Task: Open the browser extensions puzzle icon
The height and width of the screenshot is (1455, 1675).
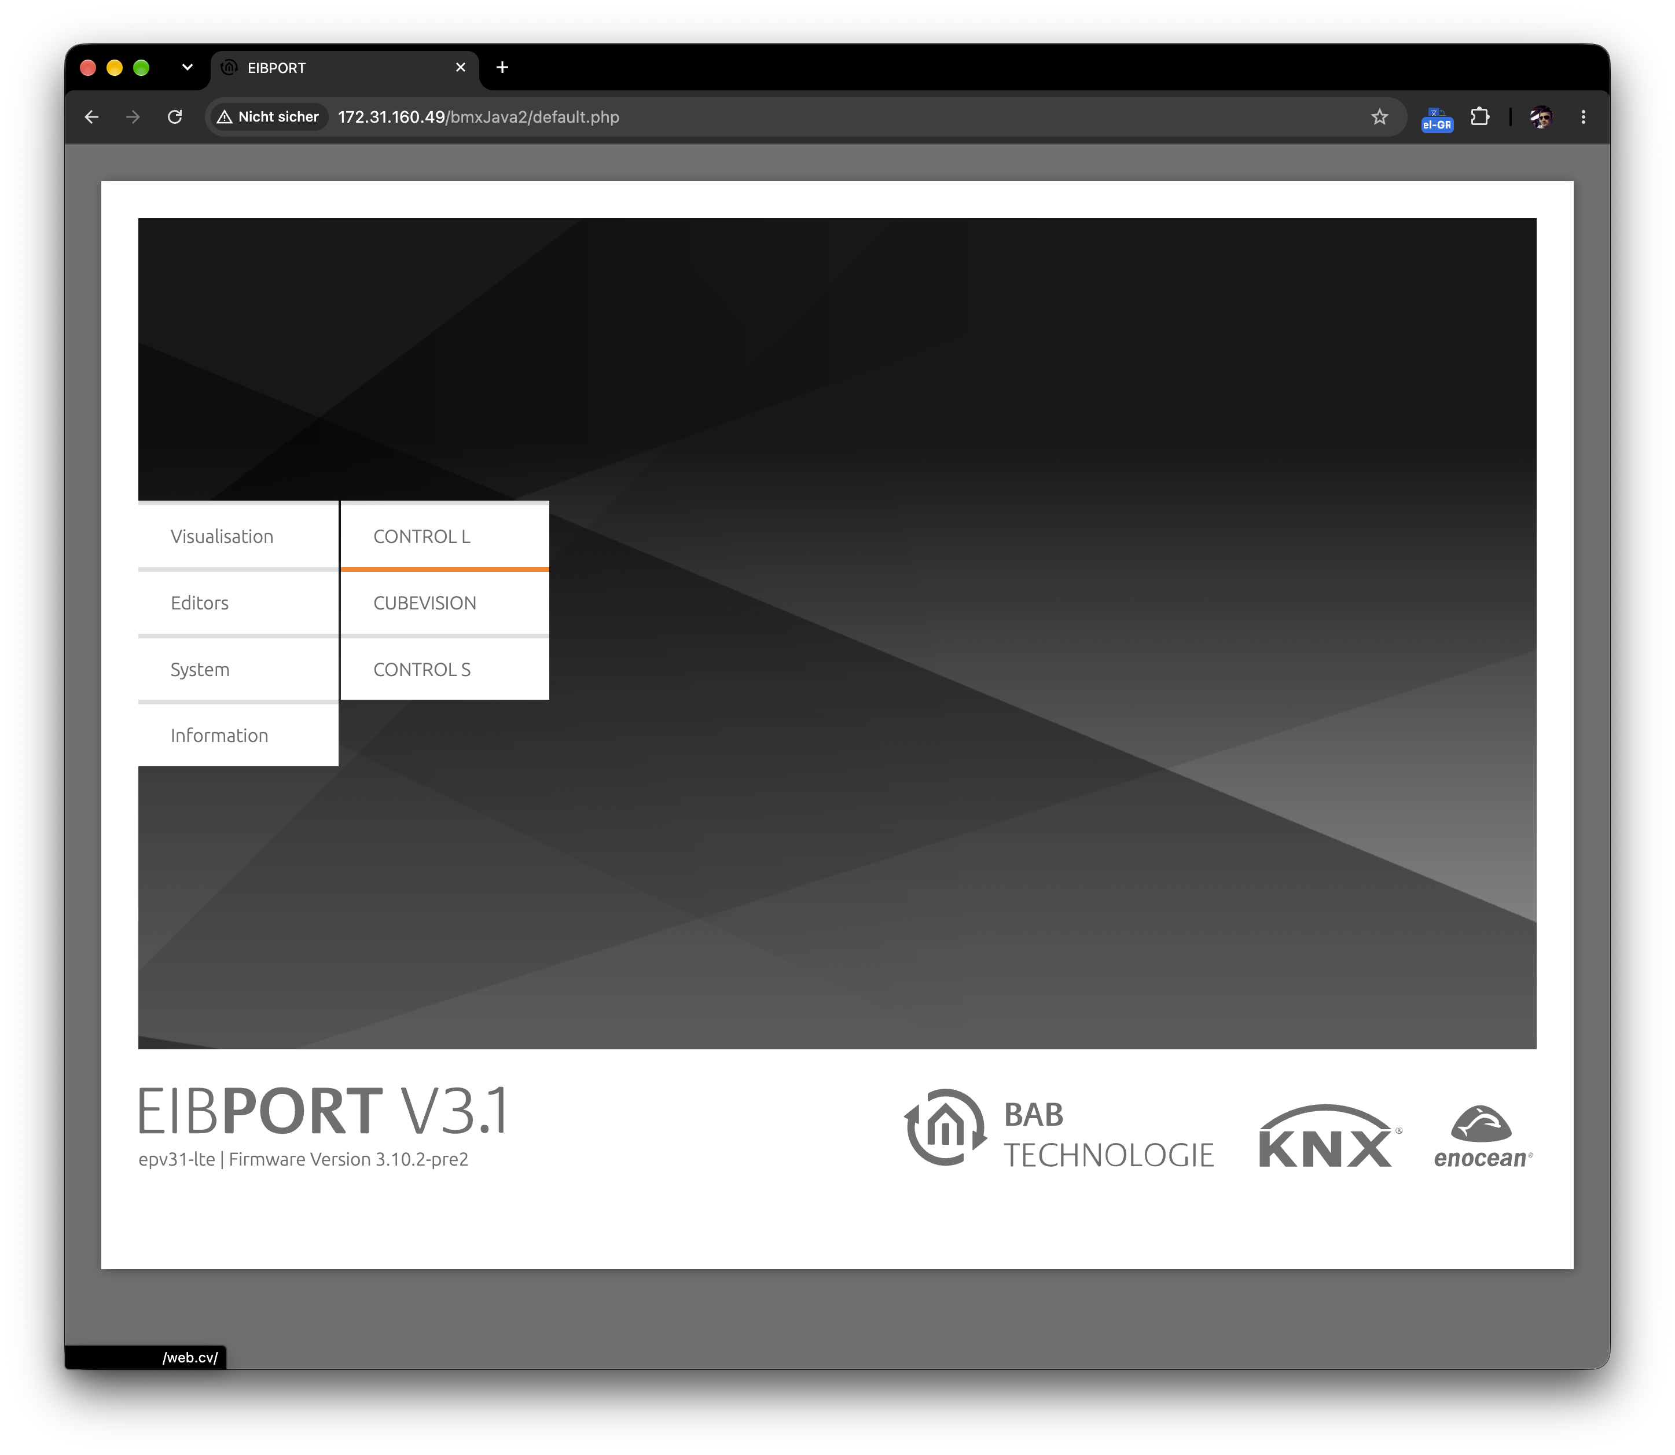Action: pos(1479,117)
